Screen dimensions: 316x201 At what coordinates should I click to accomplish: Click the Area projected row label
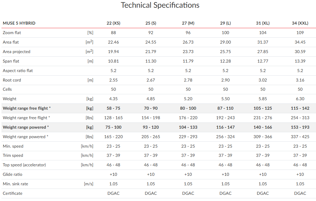coord(17,52)
